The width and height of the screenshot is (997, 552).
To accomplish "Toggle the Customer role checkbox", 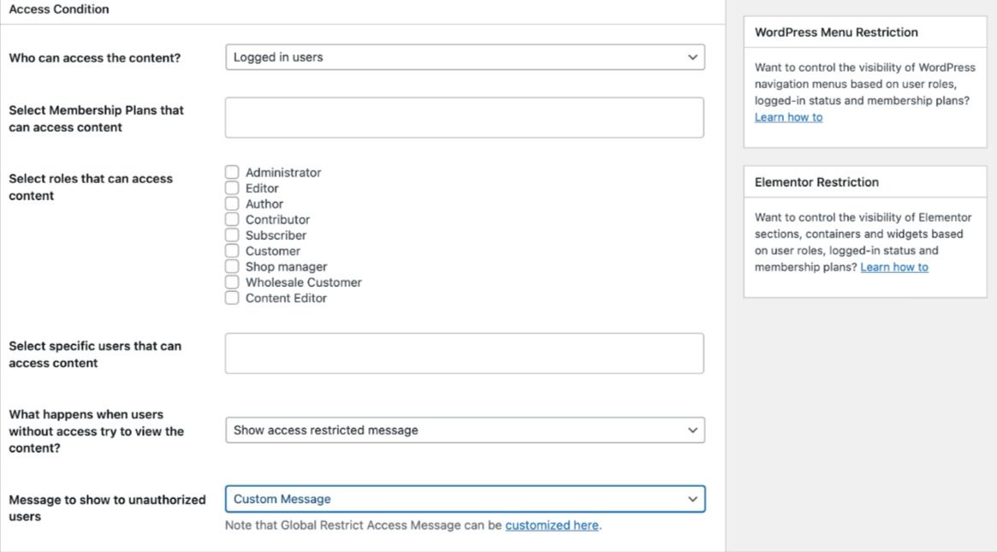I will (x=232, y=251).
